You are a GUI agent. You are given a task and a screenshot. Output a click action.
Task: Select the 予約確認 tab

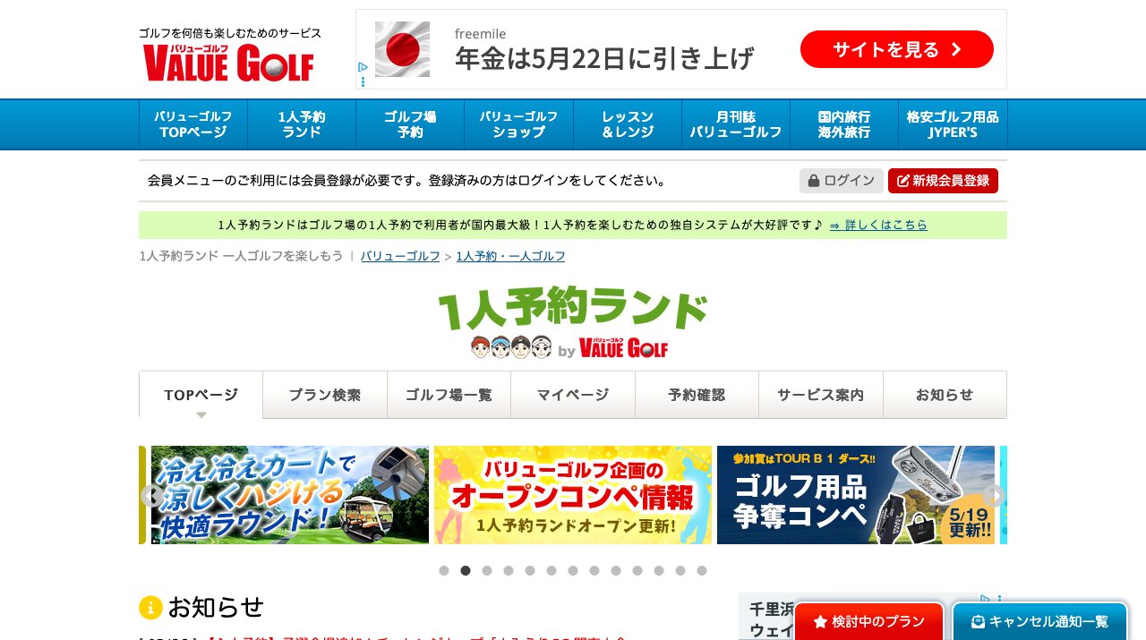(697, 395)
